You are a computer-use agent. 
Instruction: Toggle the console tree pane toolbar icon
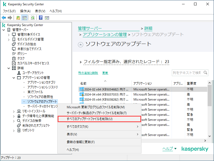coord(25,18)
